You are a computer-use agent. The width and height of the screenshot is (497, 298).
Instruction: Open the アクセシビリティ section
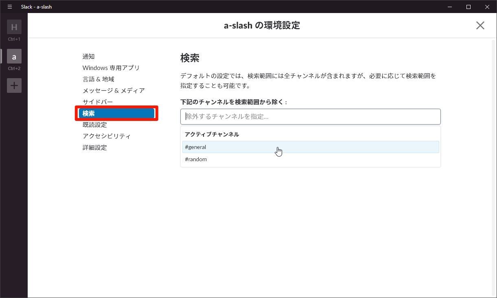point(107,136)
